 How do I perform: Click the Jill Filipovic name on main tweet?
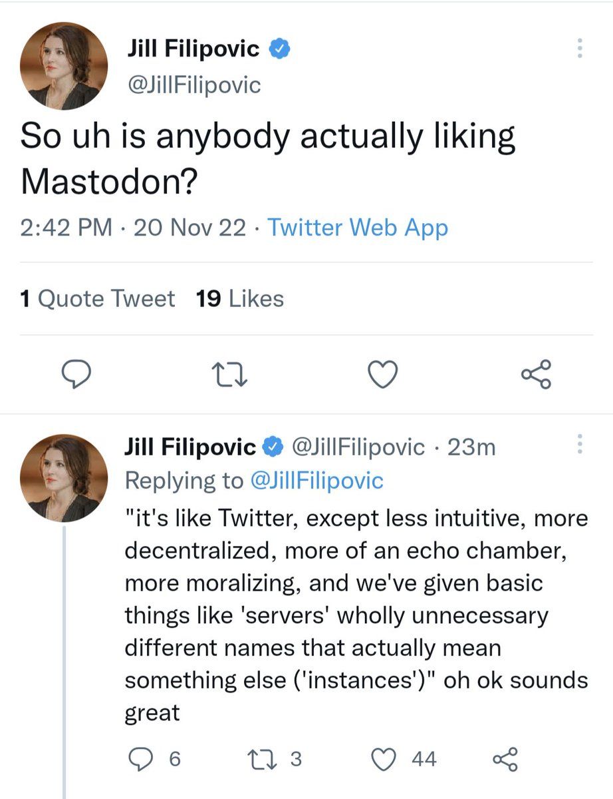[x=193, y=49]
